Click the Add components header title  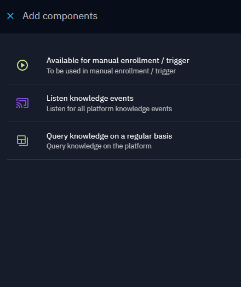point(60,16)
